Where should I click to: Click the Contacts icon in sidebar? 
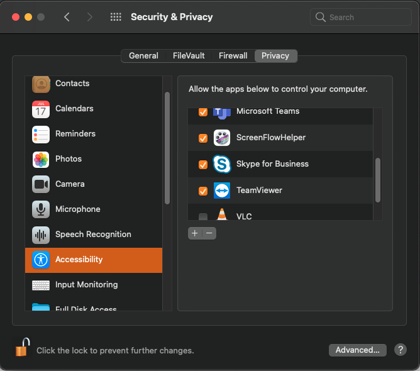click(x=41, y=84)
